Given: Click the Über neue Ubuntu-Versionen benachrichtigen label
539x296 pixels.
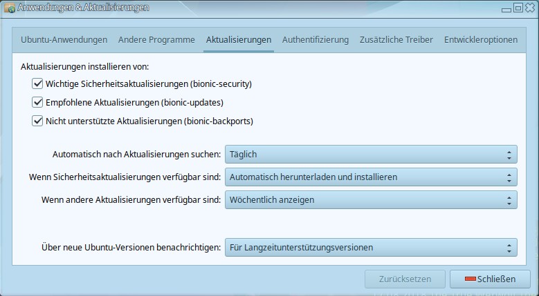Looking at the screenshot, I should click(131, 247).
